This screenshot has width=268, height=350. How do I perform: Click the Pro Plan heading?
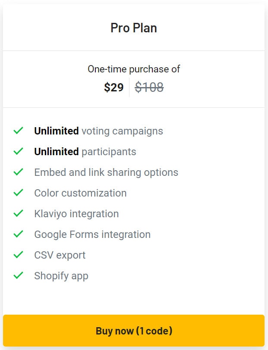134,28
